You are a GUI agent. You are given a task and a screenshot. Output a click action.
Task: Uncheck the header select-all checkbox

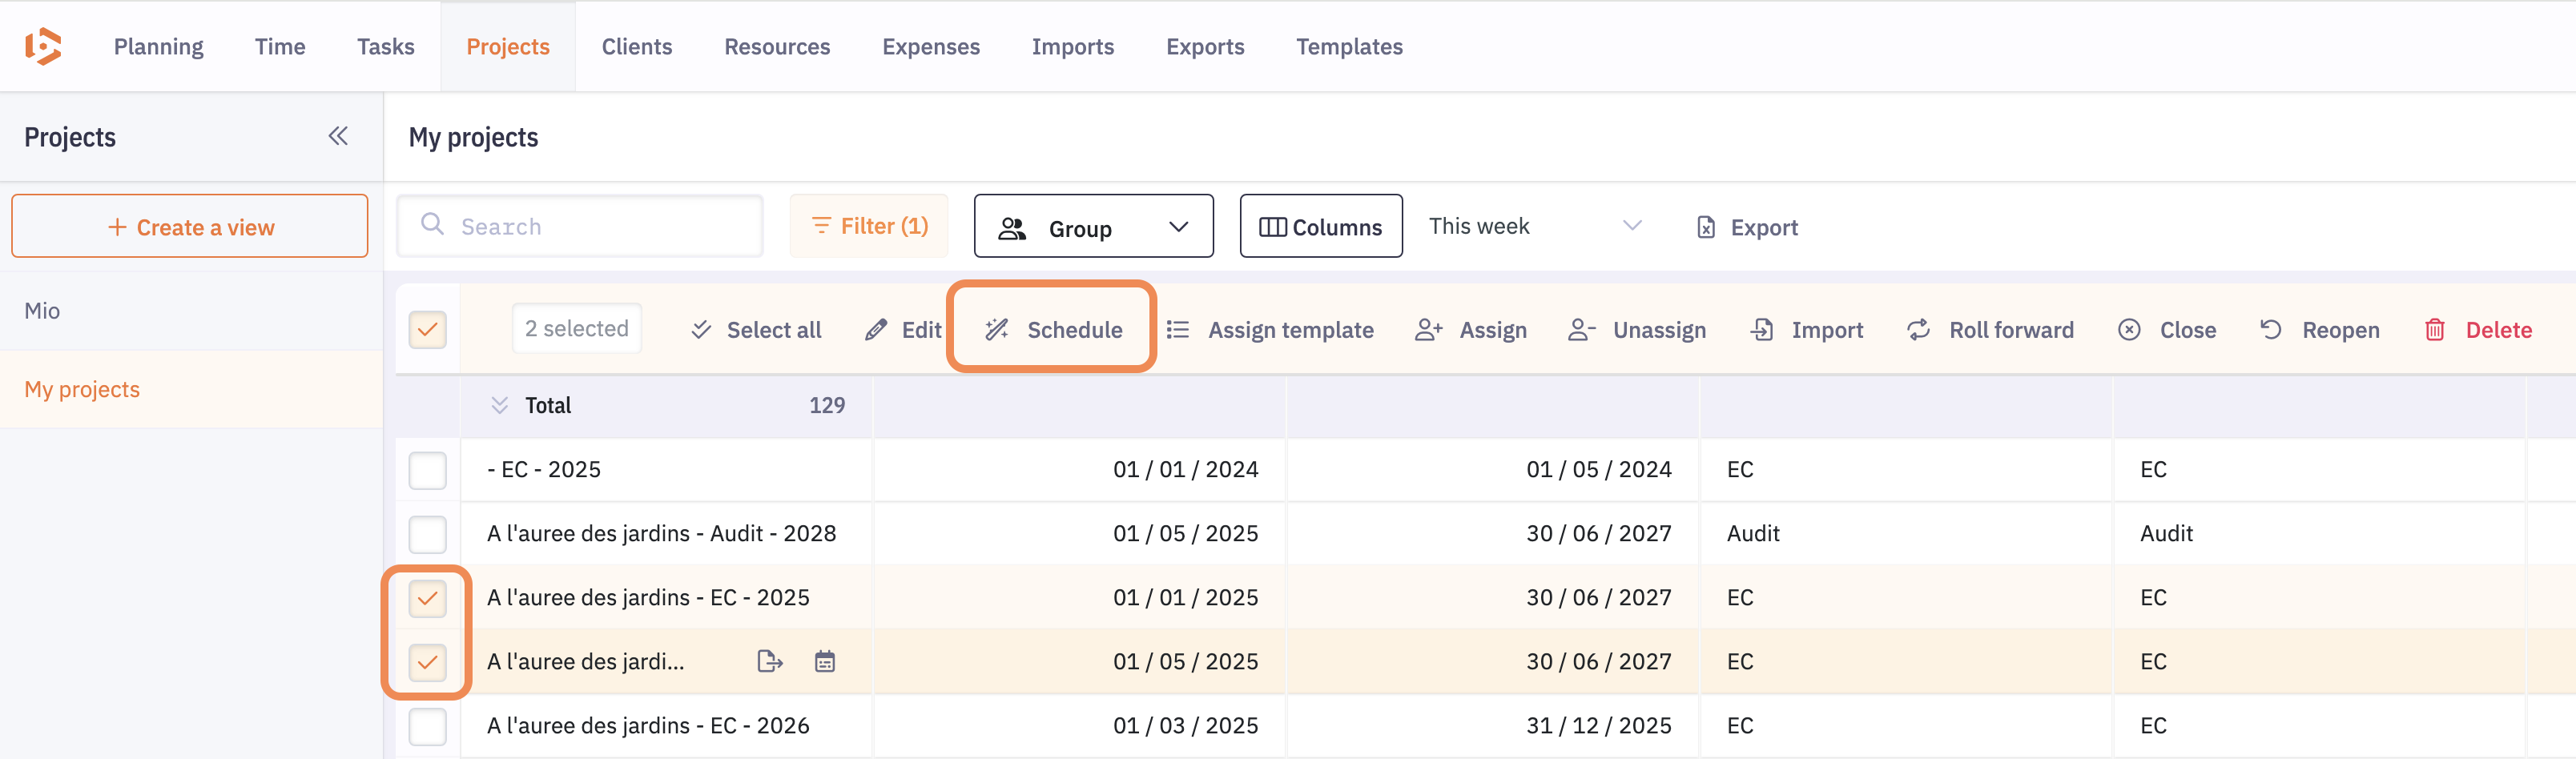[x=427, y=330]
